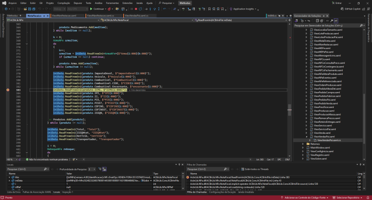Click the notifications bell in the status bar
Image resolution: width=372 pixels, height=200 pixels.
coord(368,198)
